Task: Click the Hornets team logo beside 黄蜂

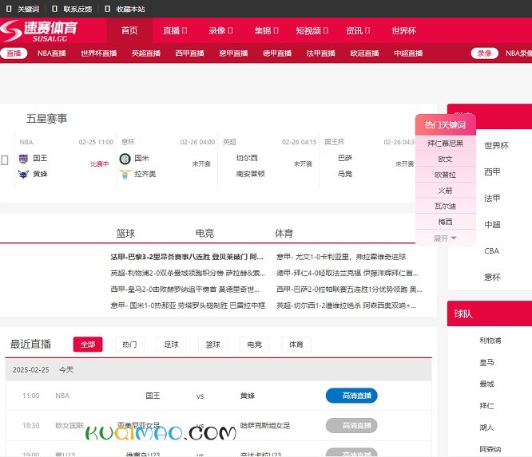Action: pos(23,174)
